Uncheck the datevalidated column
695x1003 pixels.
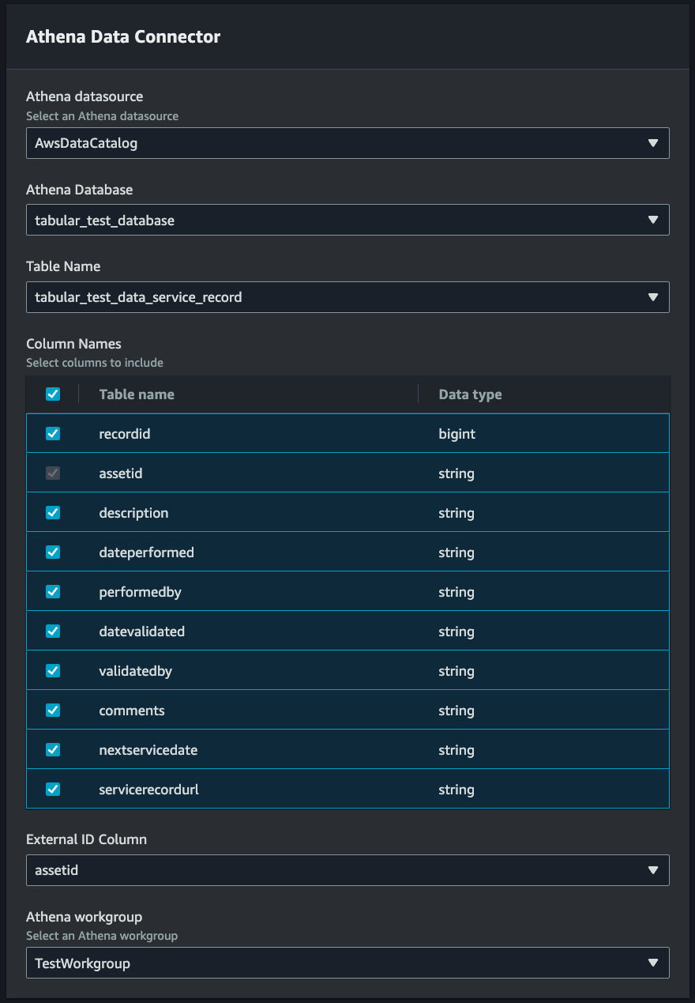pyautogui.click(x=52, y=631)
